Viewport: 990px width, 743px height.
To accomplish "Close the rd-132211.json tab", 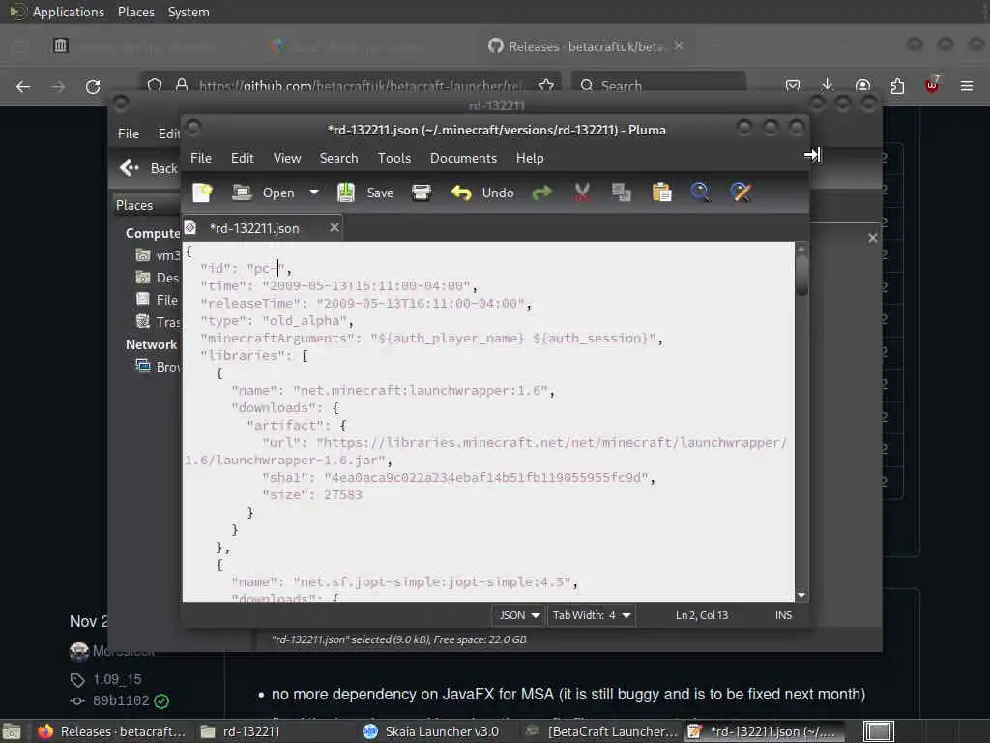I will coord(334,227).
